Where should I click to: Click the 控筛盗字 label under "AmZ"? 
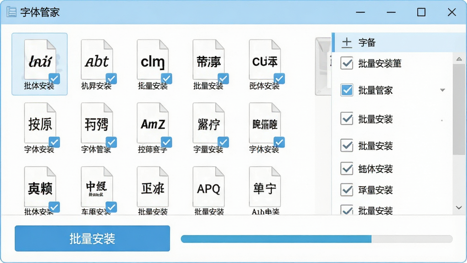pos(152,149)
